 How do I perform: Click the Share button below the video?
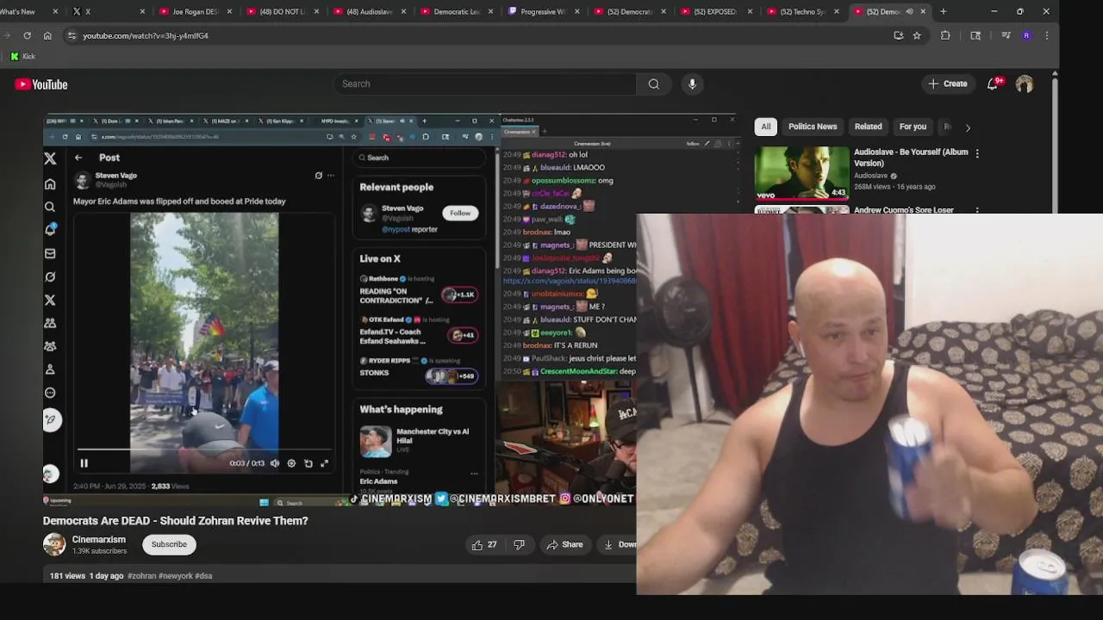565,544
